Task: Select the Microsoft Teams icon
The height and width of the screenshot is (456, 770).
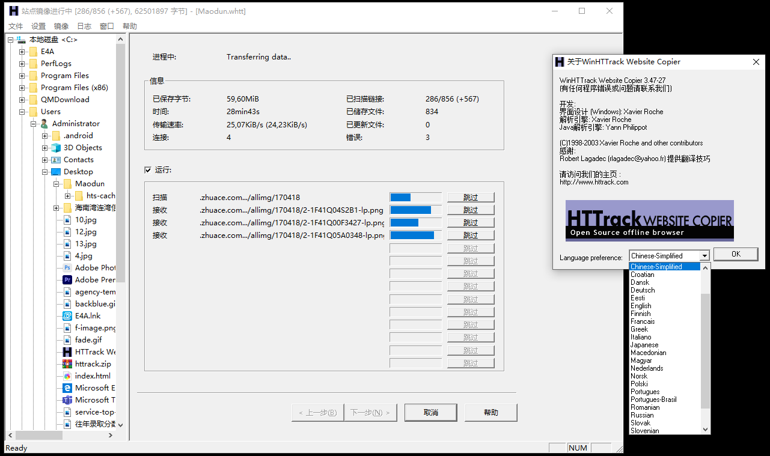Action: click(x=67, y=400)
